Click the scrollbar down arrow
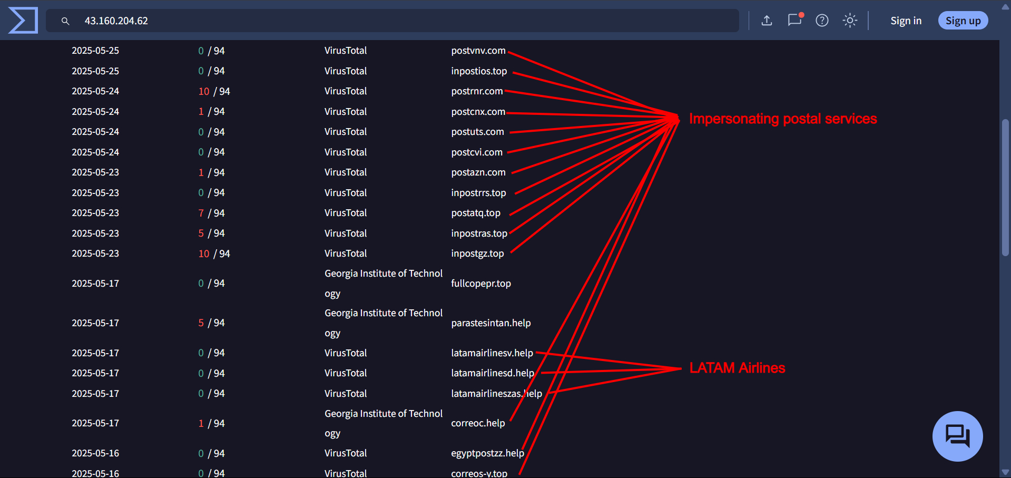The image size is (1011, 478). click(1005, 472)
